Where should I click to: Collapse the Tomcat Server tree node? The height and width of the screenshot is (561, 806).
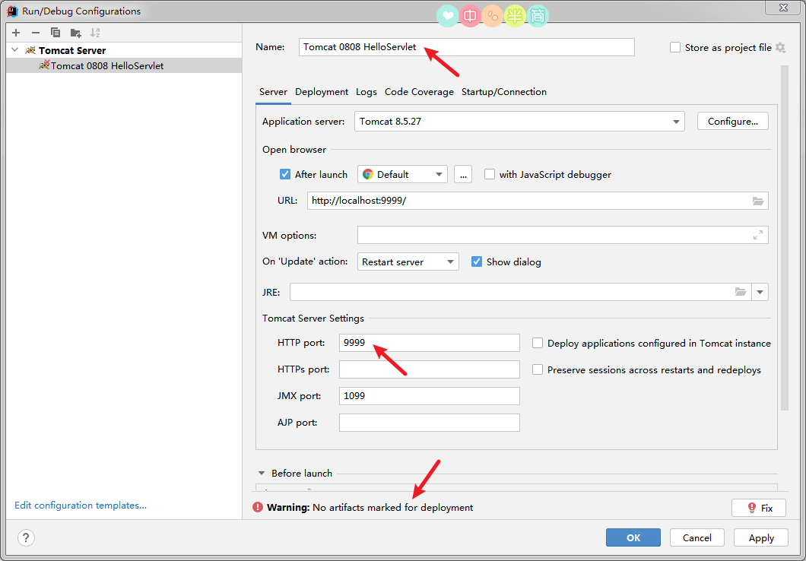[14, 50]
